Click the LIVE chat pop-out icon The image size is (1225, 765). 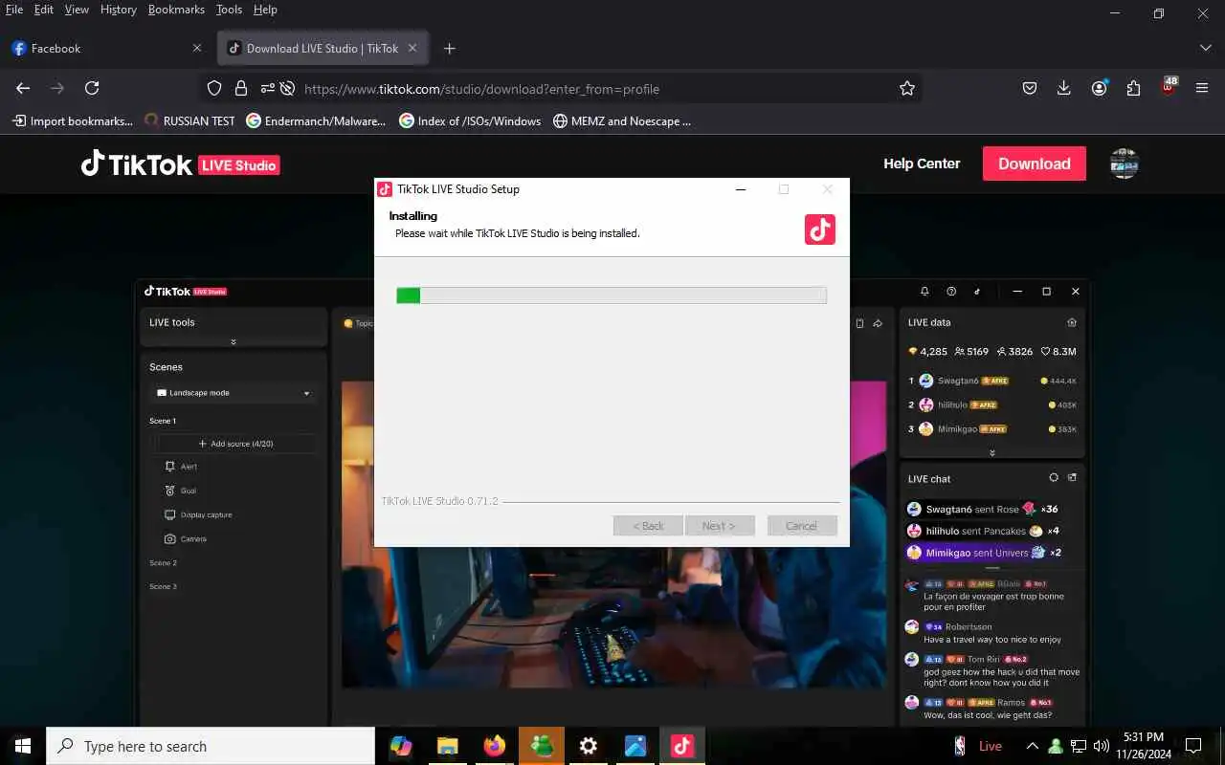(1072, 478)
